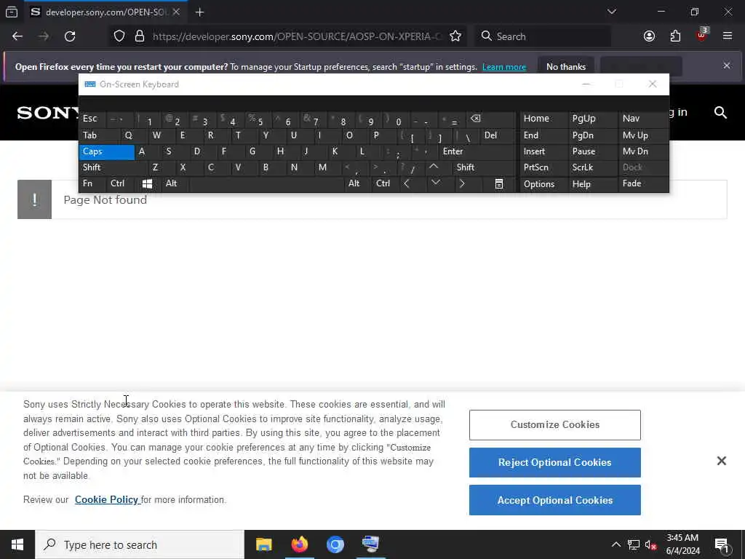
Task: Select the developer.sony.com tab
Action: coord(105,12)
